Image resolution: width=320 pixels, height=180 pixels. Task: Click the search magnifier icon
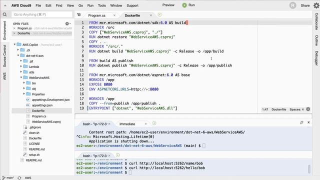[4, 14]
